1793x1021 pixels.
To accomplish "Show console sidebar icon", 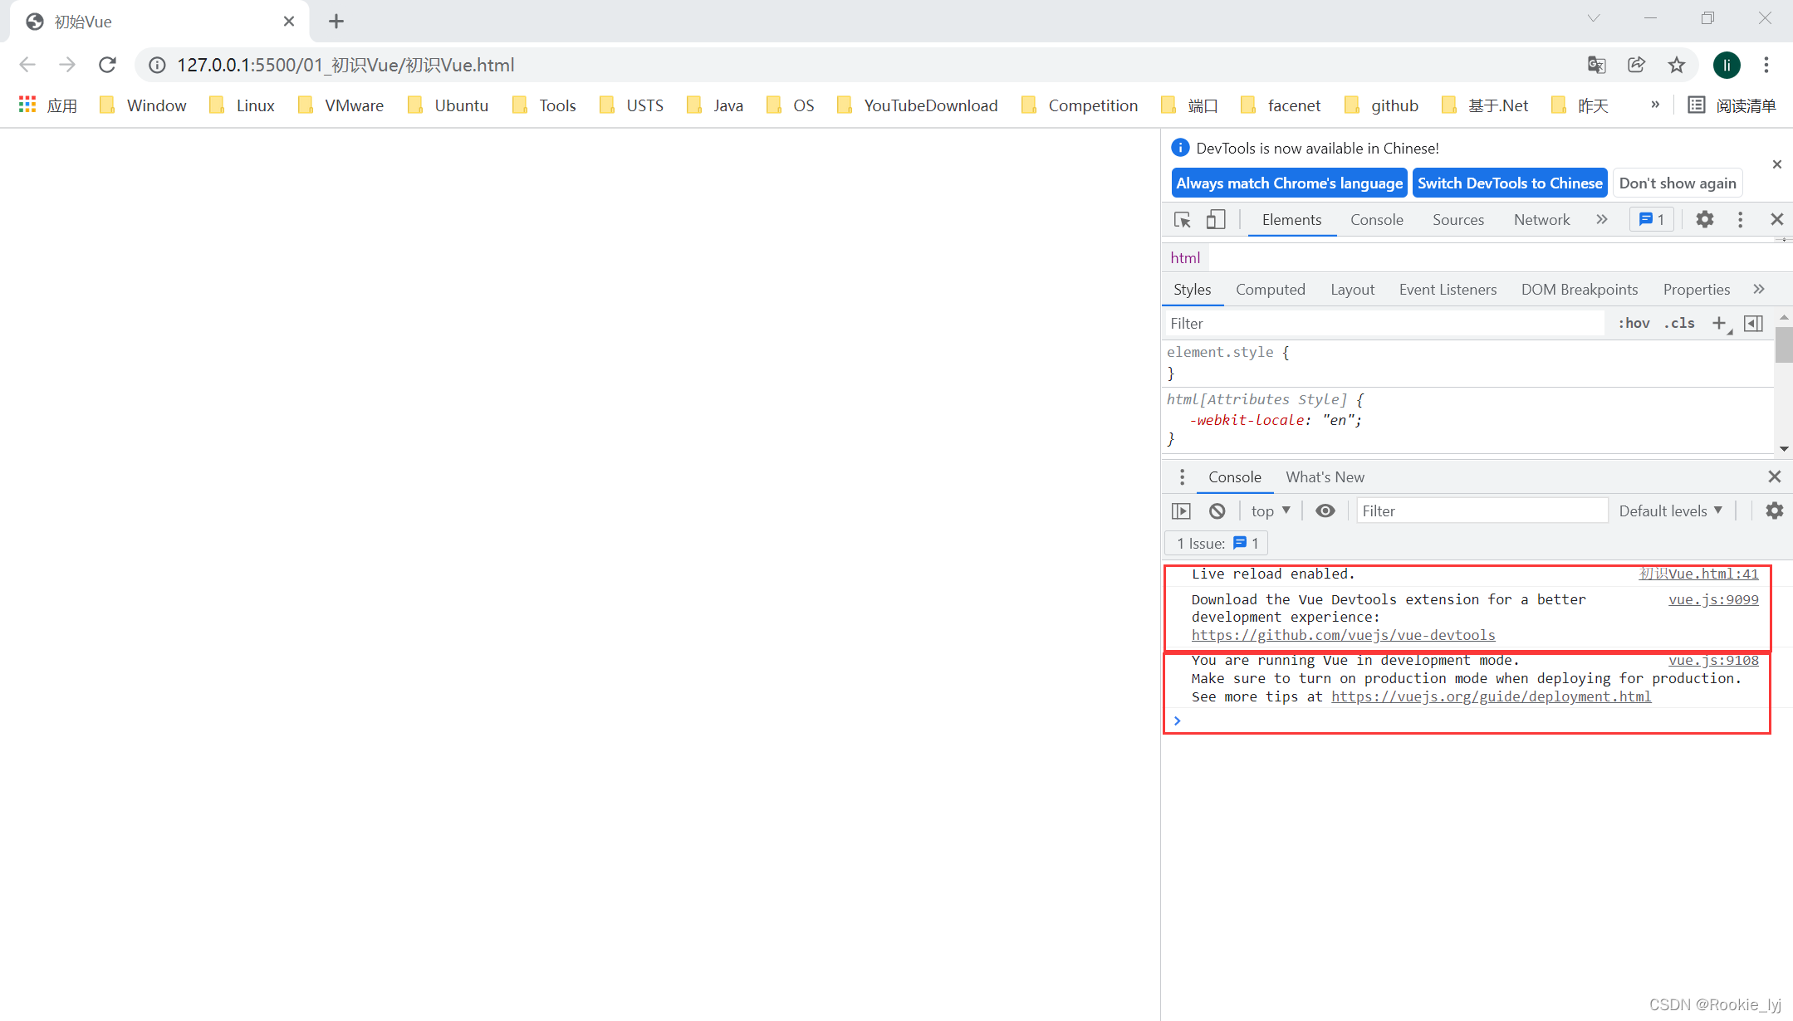I will click(x=1181, y=510).
